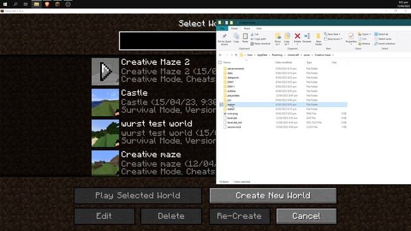The width and height of the screenshot is (411, 231).
Task: Open the Easy access dropdown
Action: point(333,39)
